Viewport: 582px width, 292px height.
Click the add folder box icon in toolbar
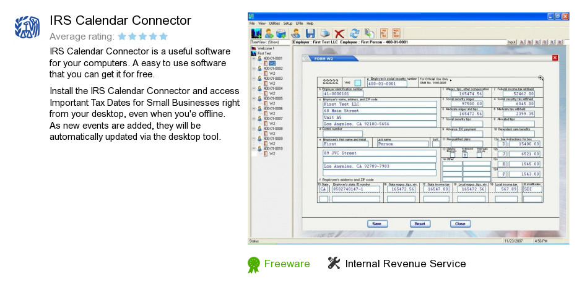pos(281,33)
